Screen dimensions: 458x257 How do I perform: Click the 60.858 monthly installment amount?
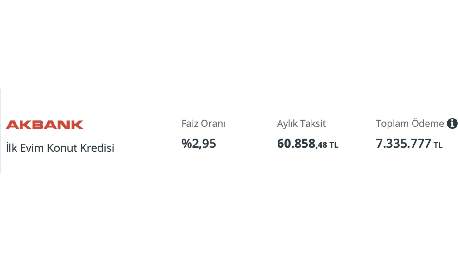coord(296,143)
